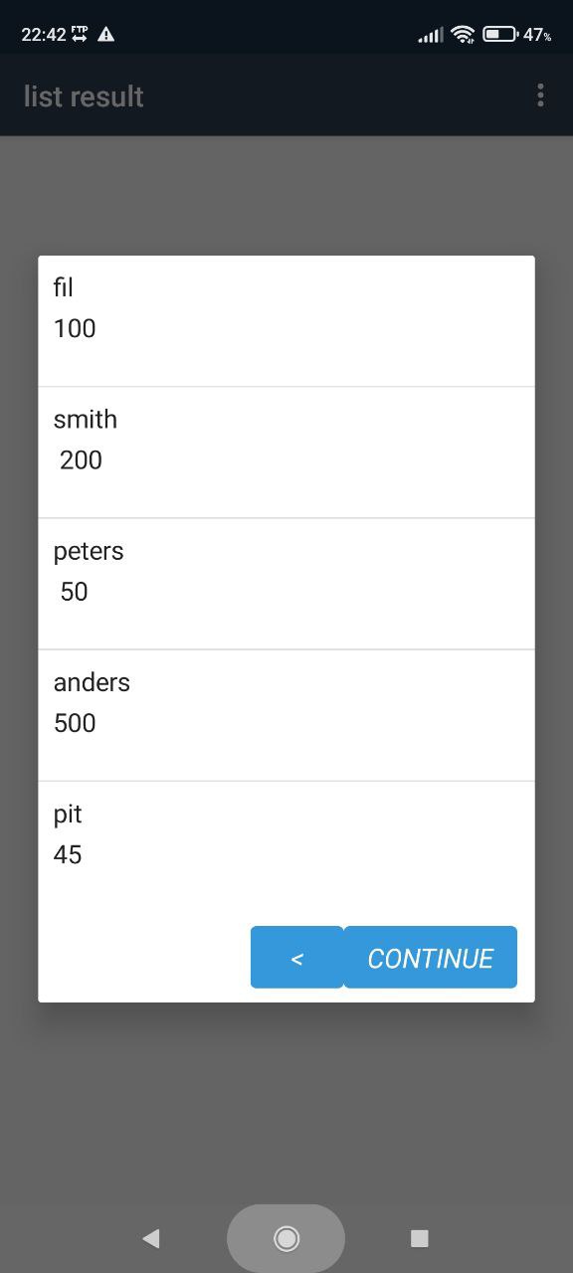Tap the Android home circle button
Screen dimensions: 573x1273
(286, 1238)
